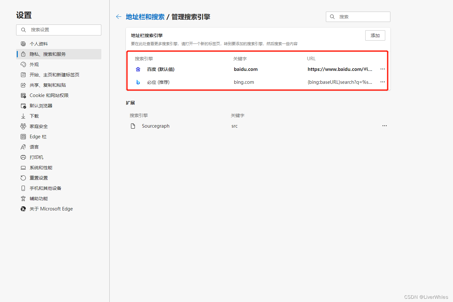Open 手机和其他设备 section
453x302 pixels.
click(x=59, y=188)
